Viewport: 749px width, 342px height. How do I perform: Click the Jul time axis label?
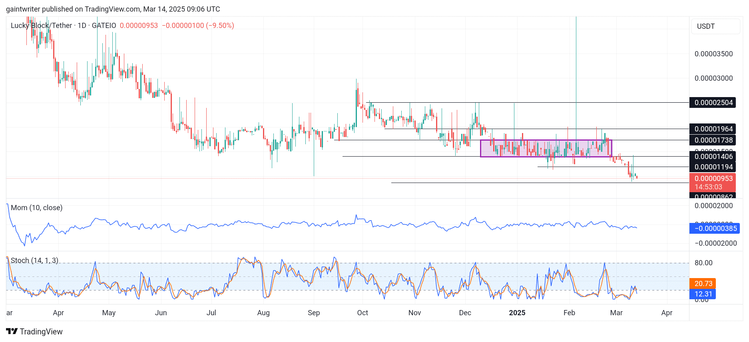coord(211,313)
